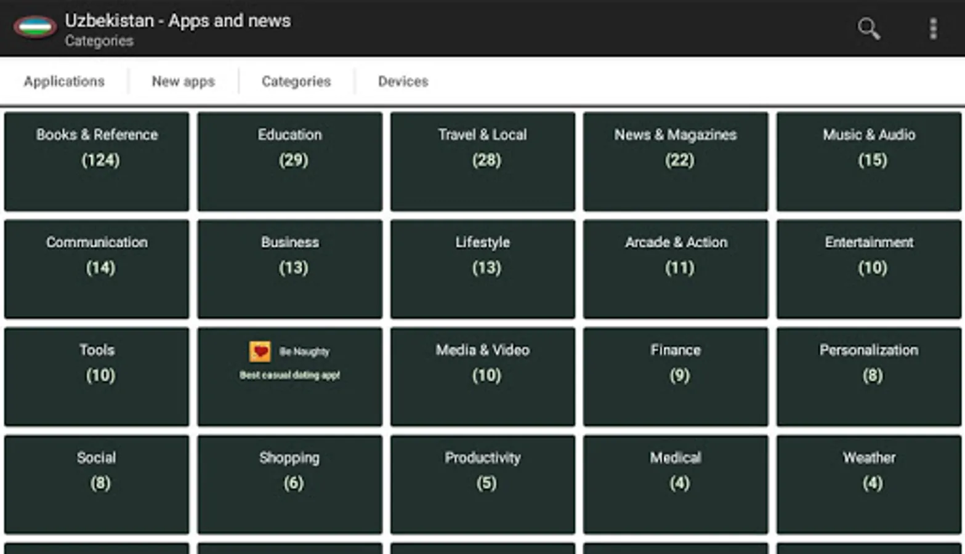Switch to the Applications tab
The width and height of the screenshot is (965, 554).
[x=64, y=81]
